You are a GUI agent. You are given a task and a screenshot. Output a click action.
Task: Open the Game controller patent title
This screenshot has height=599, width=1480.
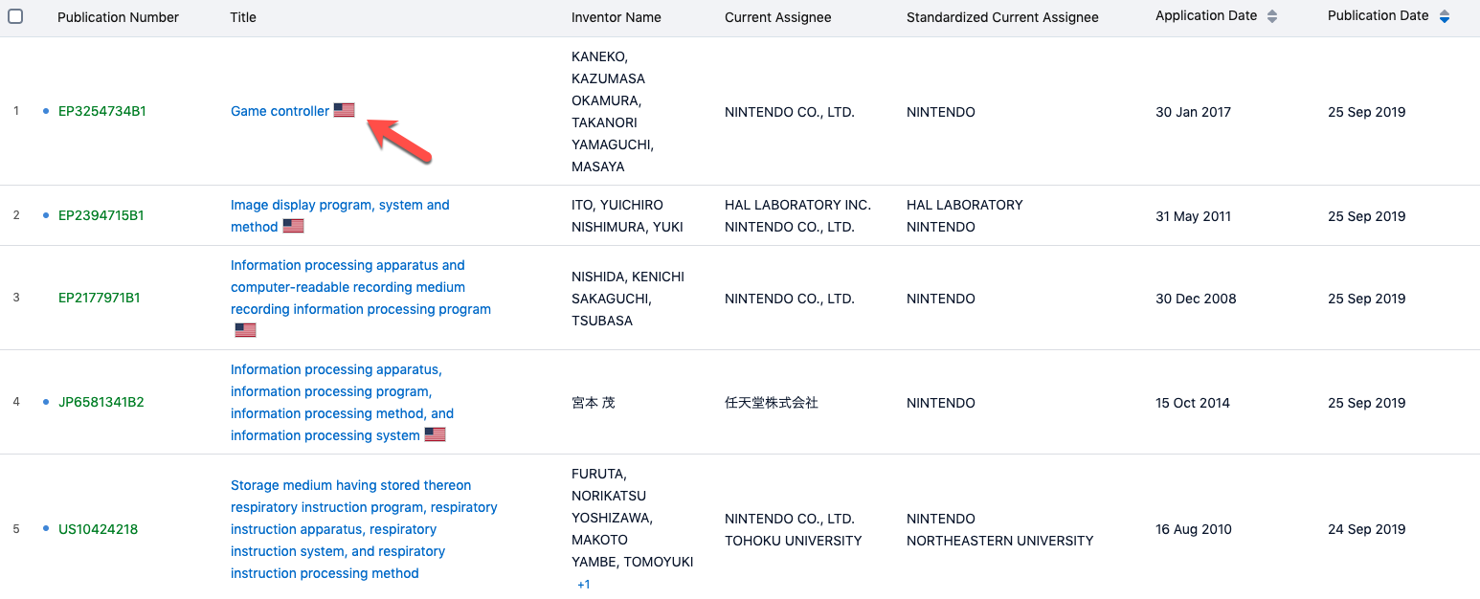tap(280, 111)
